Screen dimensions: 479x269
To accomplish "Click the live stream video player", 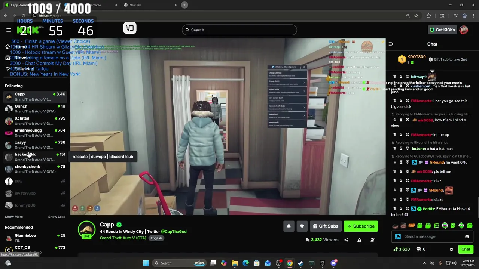I will [x=228, y=127].
